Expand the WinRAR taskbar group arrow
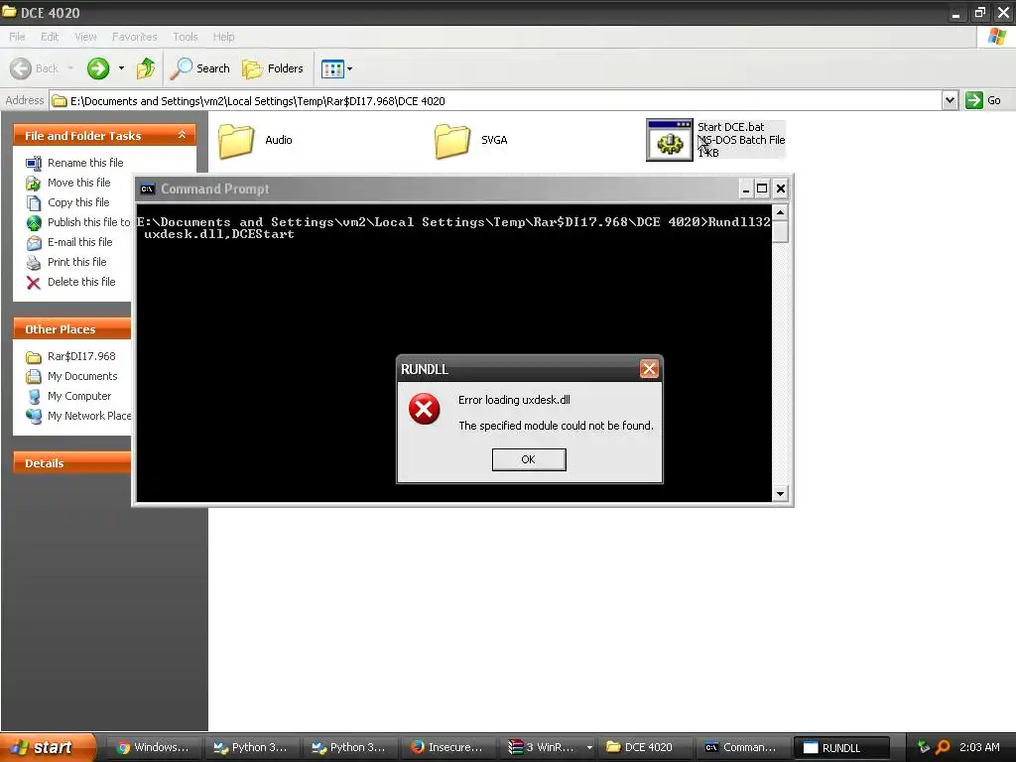This screenshot has width=1016, height=762. click(x=589, y=747)
